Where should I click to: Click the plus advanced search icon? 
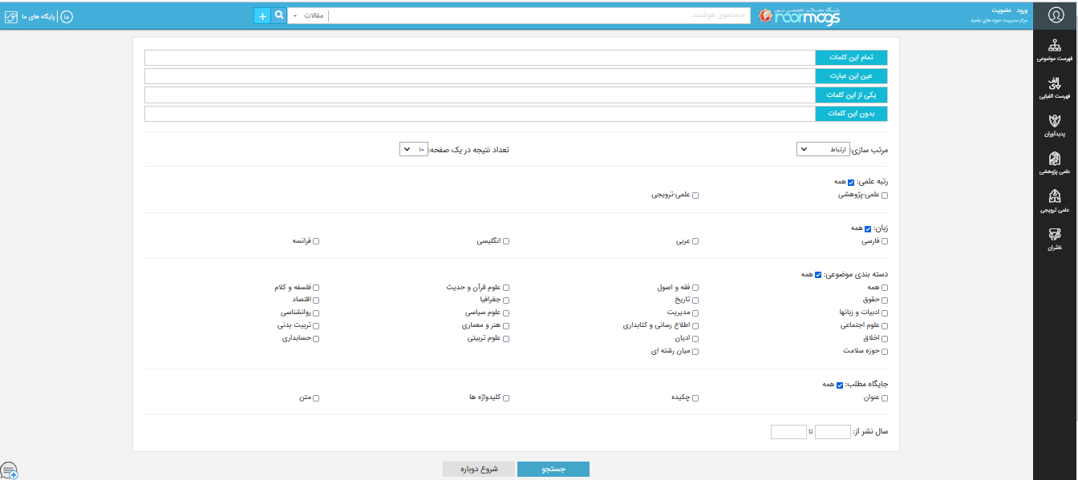[262, 15]
